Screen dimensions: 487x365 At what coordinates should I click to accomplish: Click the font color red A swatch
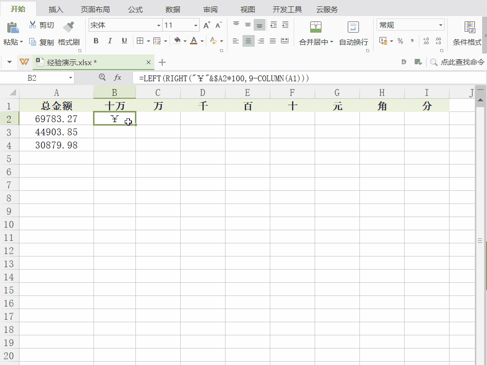pyautogui.click(x=194, y=41)
